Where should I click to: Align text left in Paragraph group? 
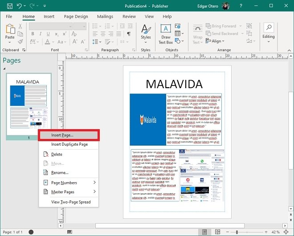pyautogui.click(x=95, y=34)
